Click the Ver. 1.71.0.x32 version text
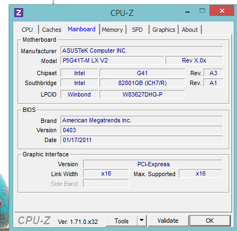 78,222
